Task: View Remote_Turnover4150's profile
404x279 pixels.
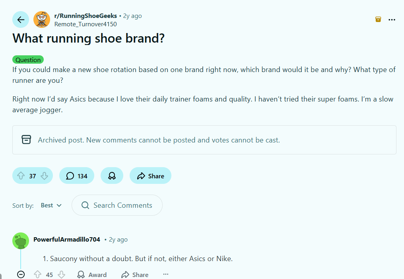Action: pos(85,24)
